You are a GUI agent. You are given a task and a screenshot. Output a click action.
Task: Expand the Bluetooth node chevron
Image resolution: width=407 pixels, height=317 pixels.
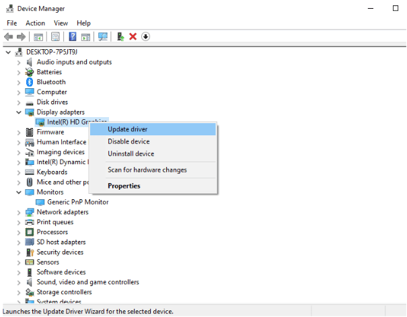click(19, 83)
